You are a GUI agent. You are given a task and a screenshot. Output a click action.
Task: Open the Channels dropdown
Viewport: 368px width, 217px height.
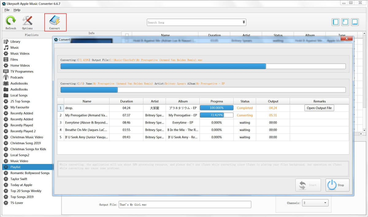[325, 203]
